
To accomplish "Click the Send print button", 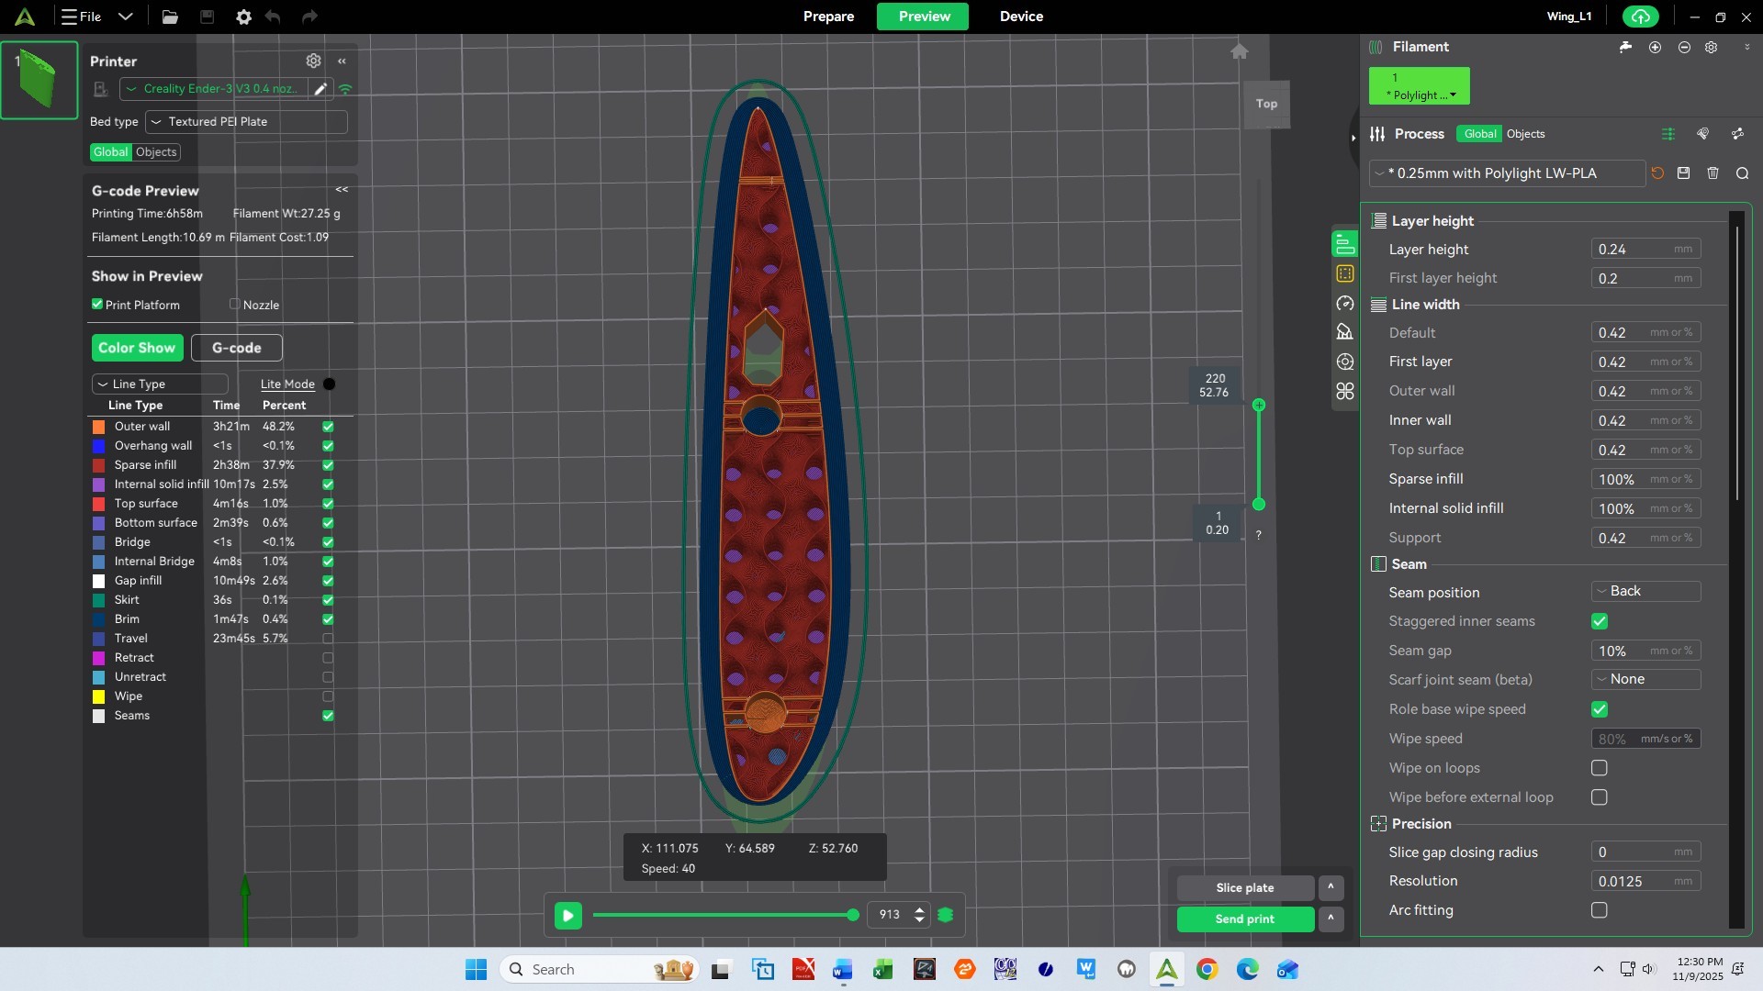I will pos(1244,919).
